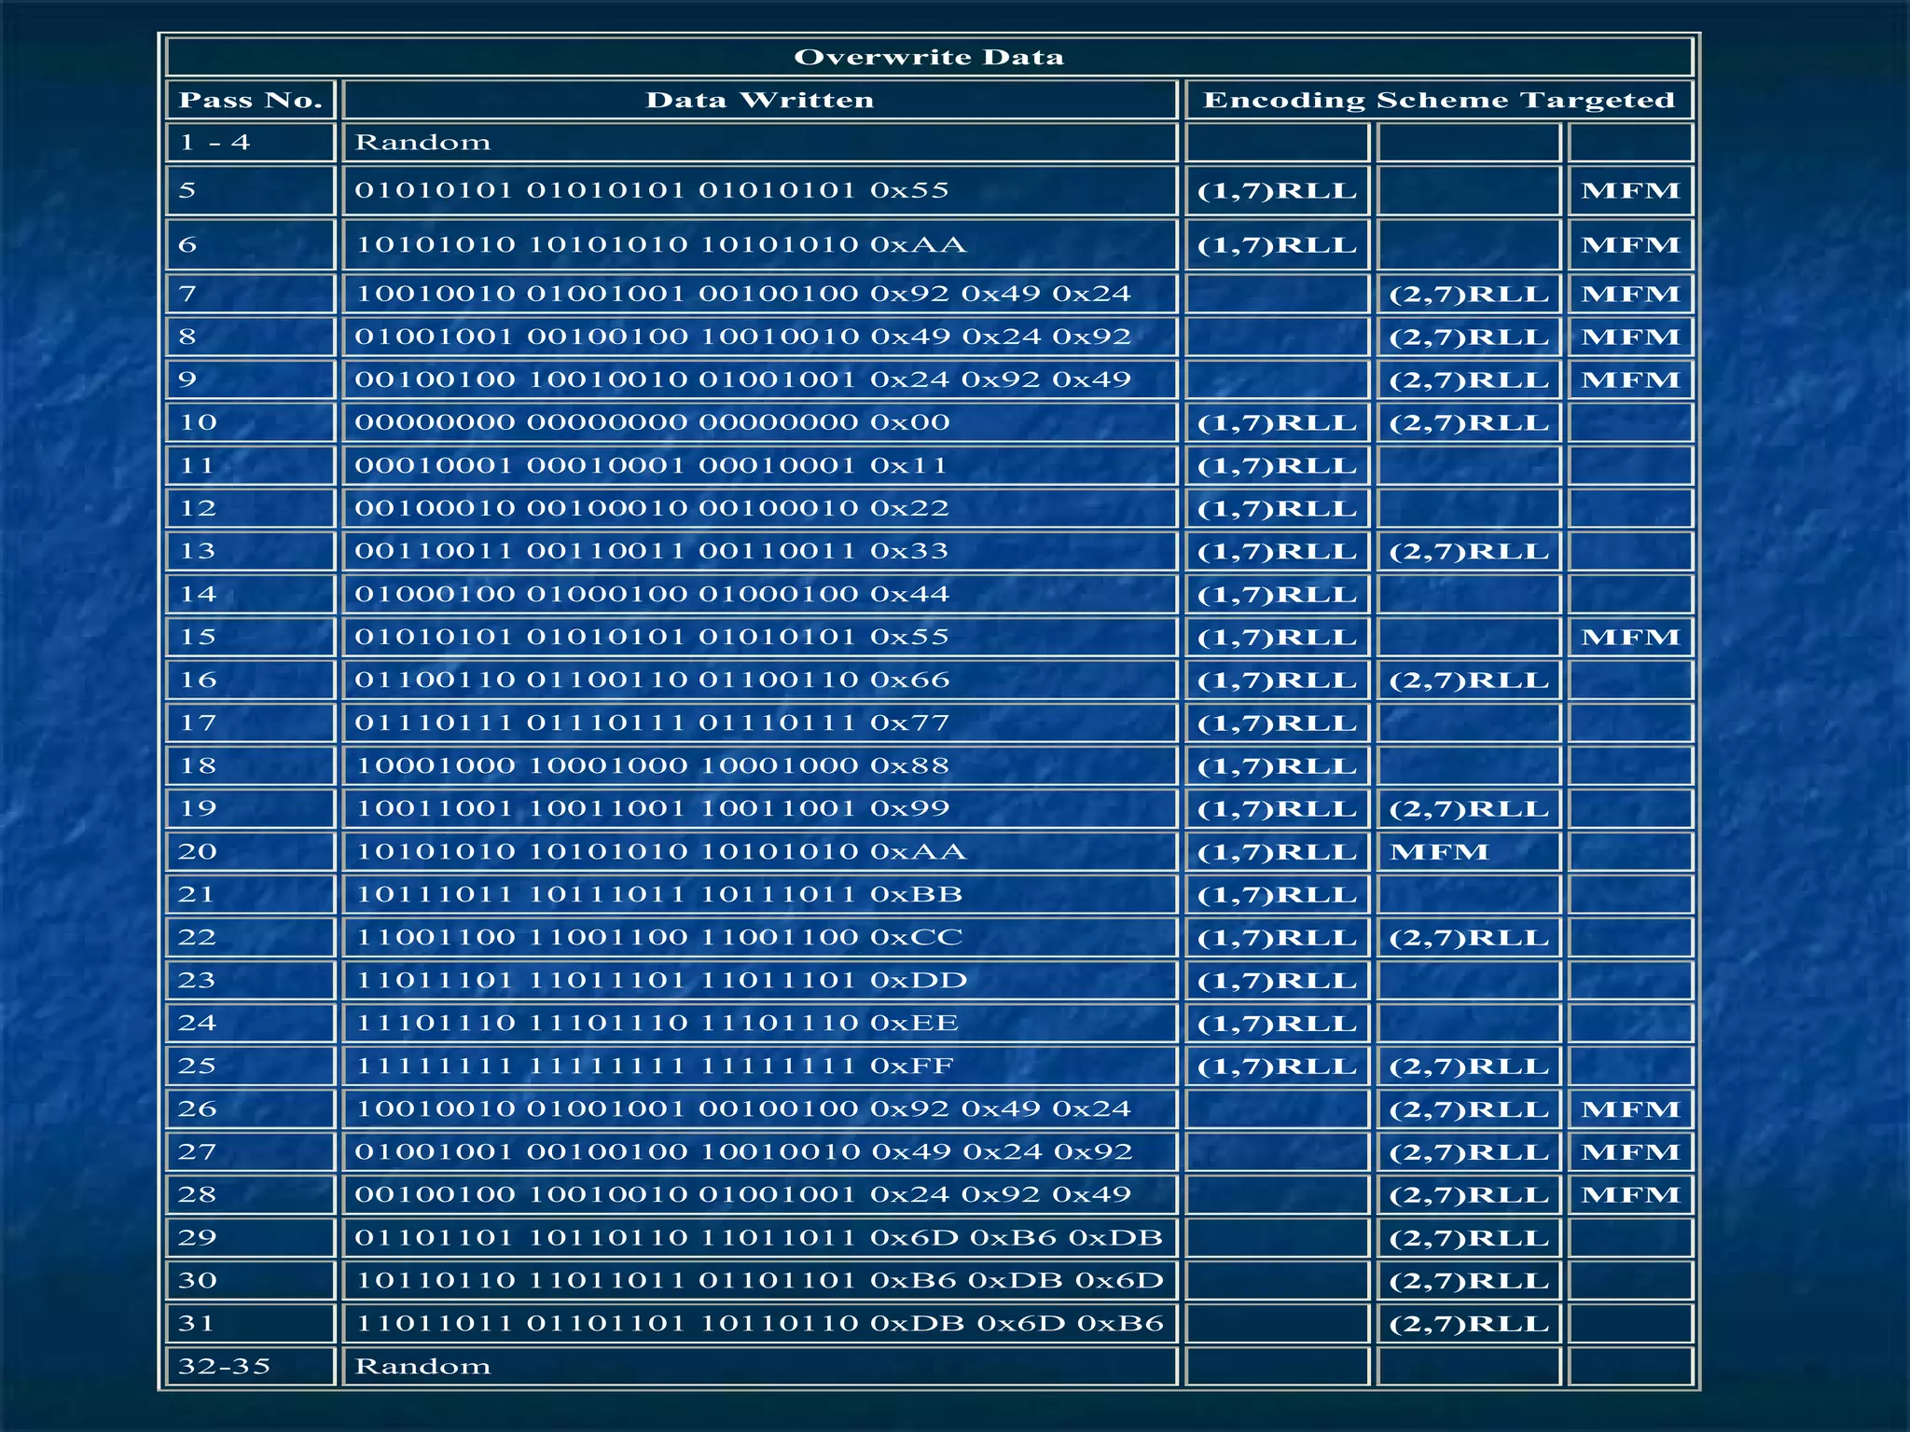Image resolution: width=1910 pixels, height=1432 pixels.
Task: Select the 'Pass No.' column header
Action: coord(250,100)
